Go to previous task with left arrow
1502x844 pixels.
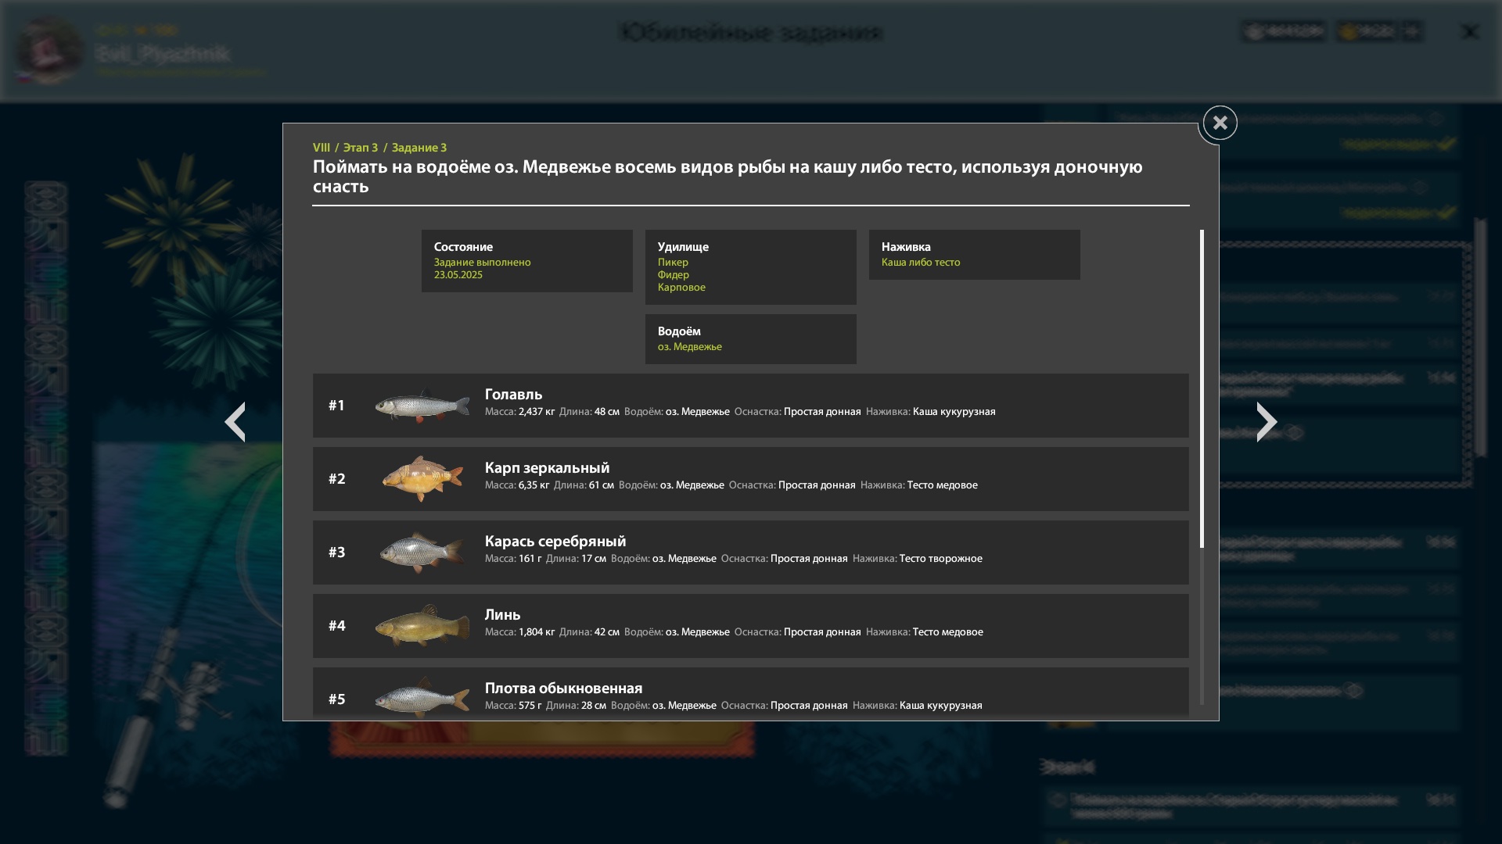point(235,422)
